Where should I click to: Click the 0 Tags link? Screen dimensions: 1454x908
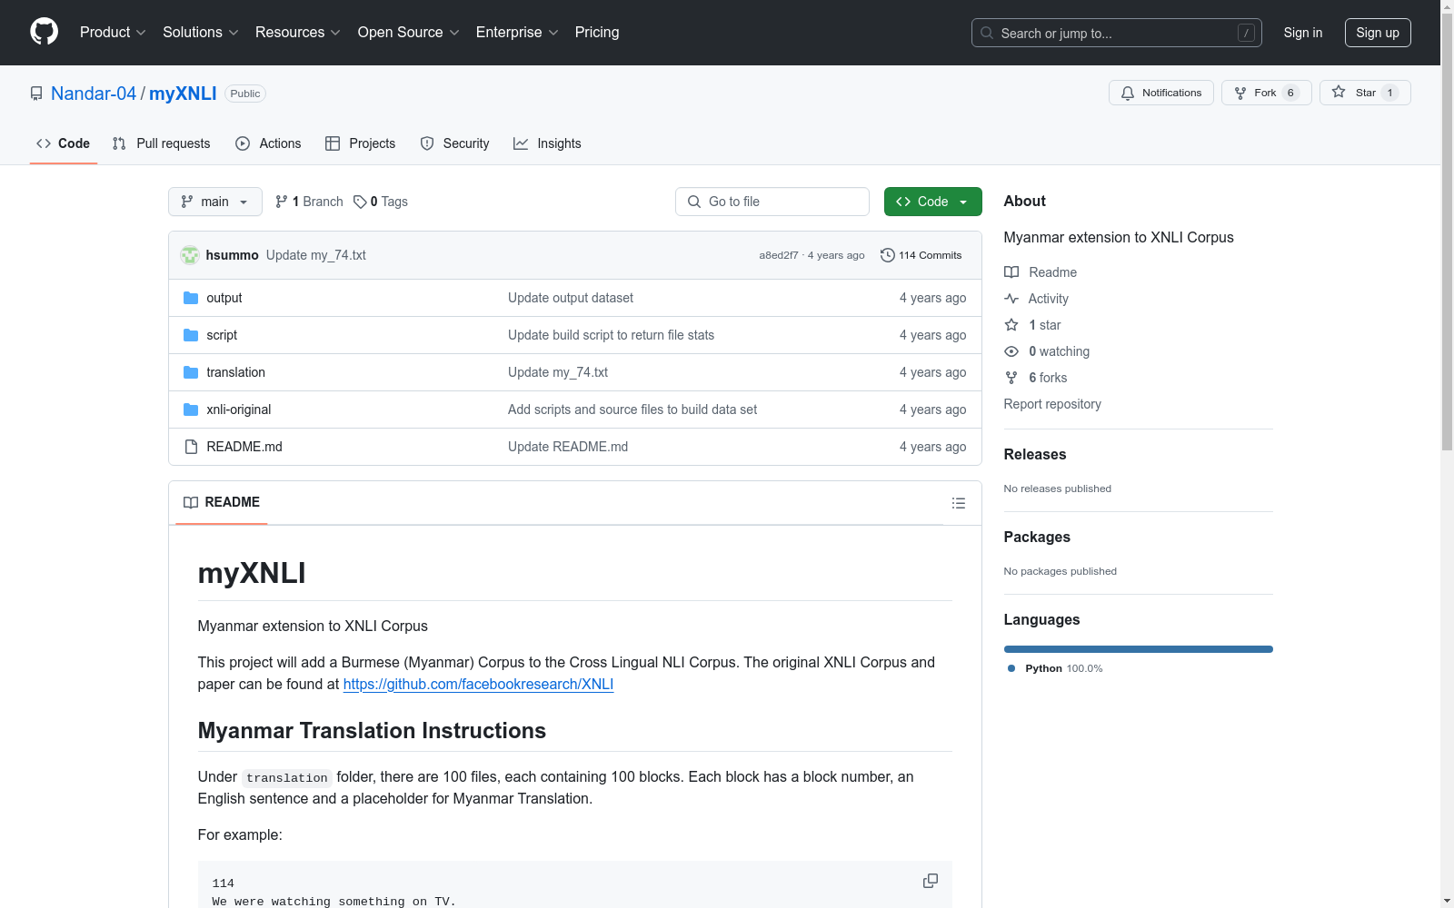point(381,202)
